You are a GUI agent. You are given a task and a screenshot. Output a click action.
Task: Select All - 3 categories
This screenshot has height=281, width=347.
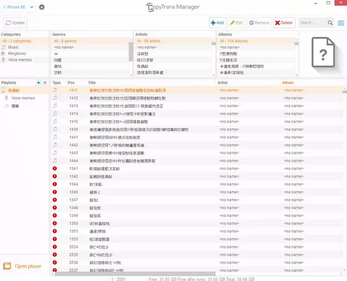(24, 41)
